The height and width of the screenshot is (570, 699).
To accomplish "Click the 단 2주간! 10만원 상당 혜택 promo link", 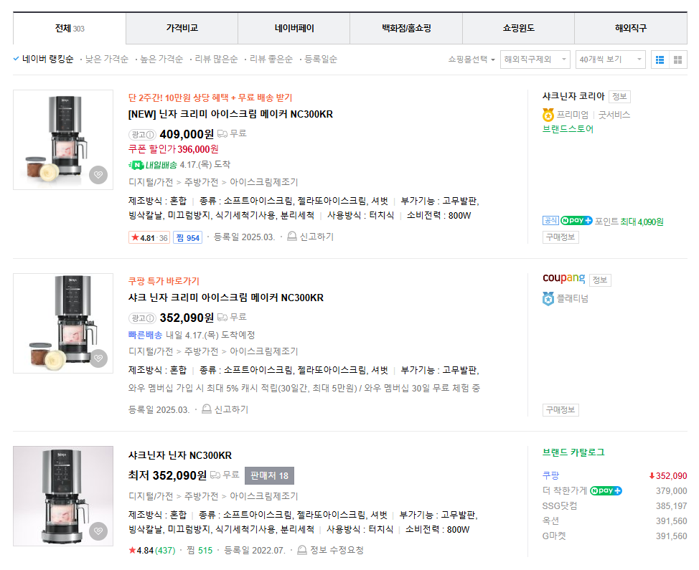I will coord(210,98).
